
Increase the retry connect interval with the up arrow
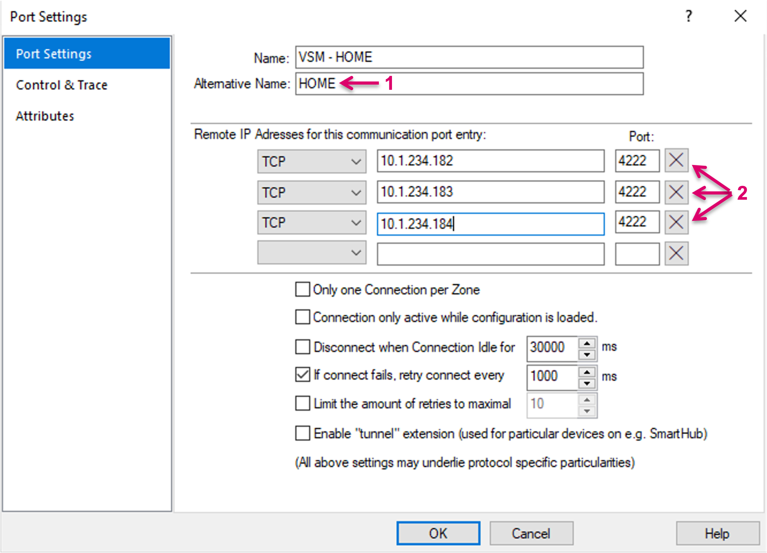(587, 372)
